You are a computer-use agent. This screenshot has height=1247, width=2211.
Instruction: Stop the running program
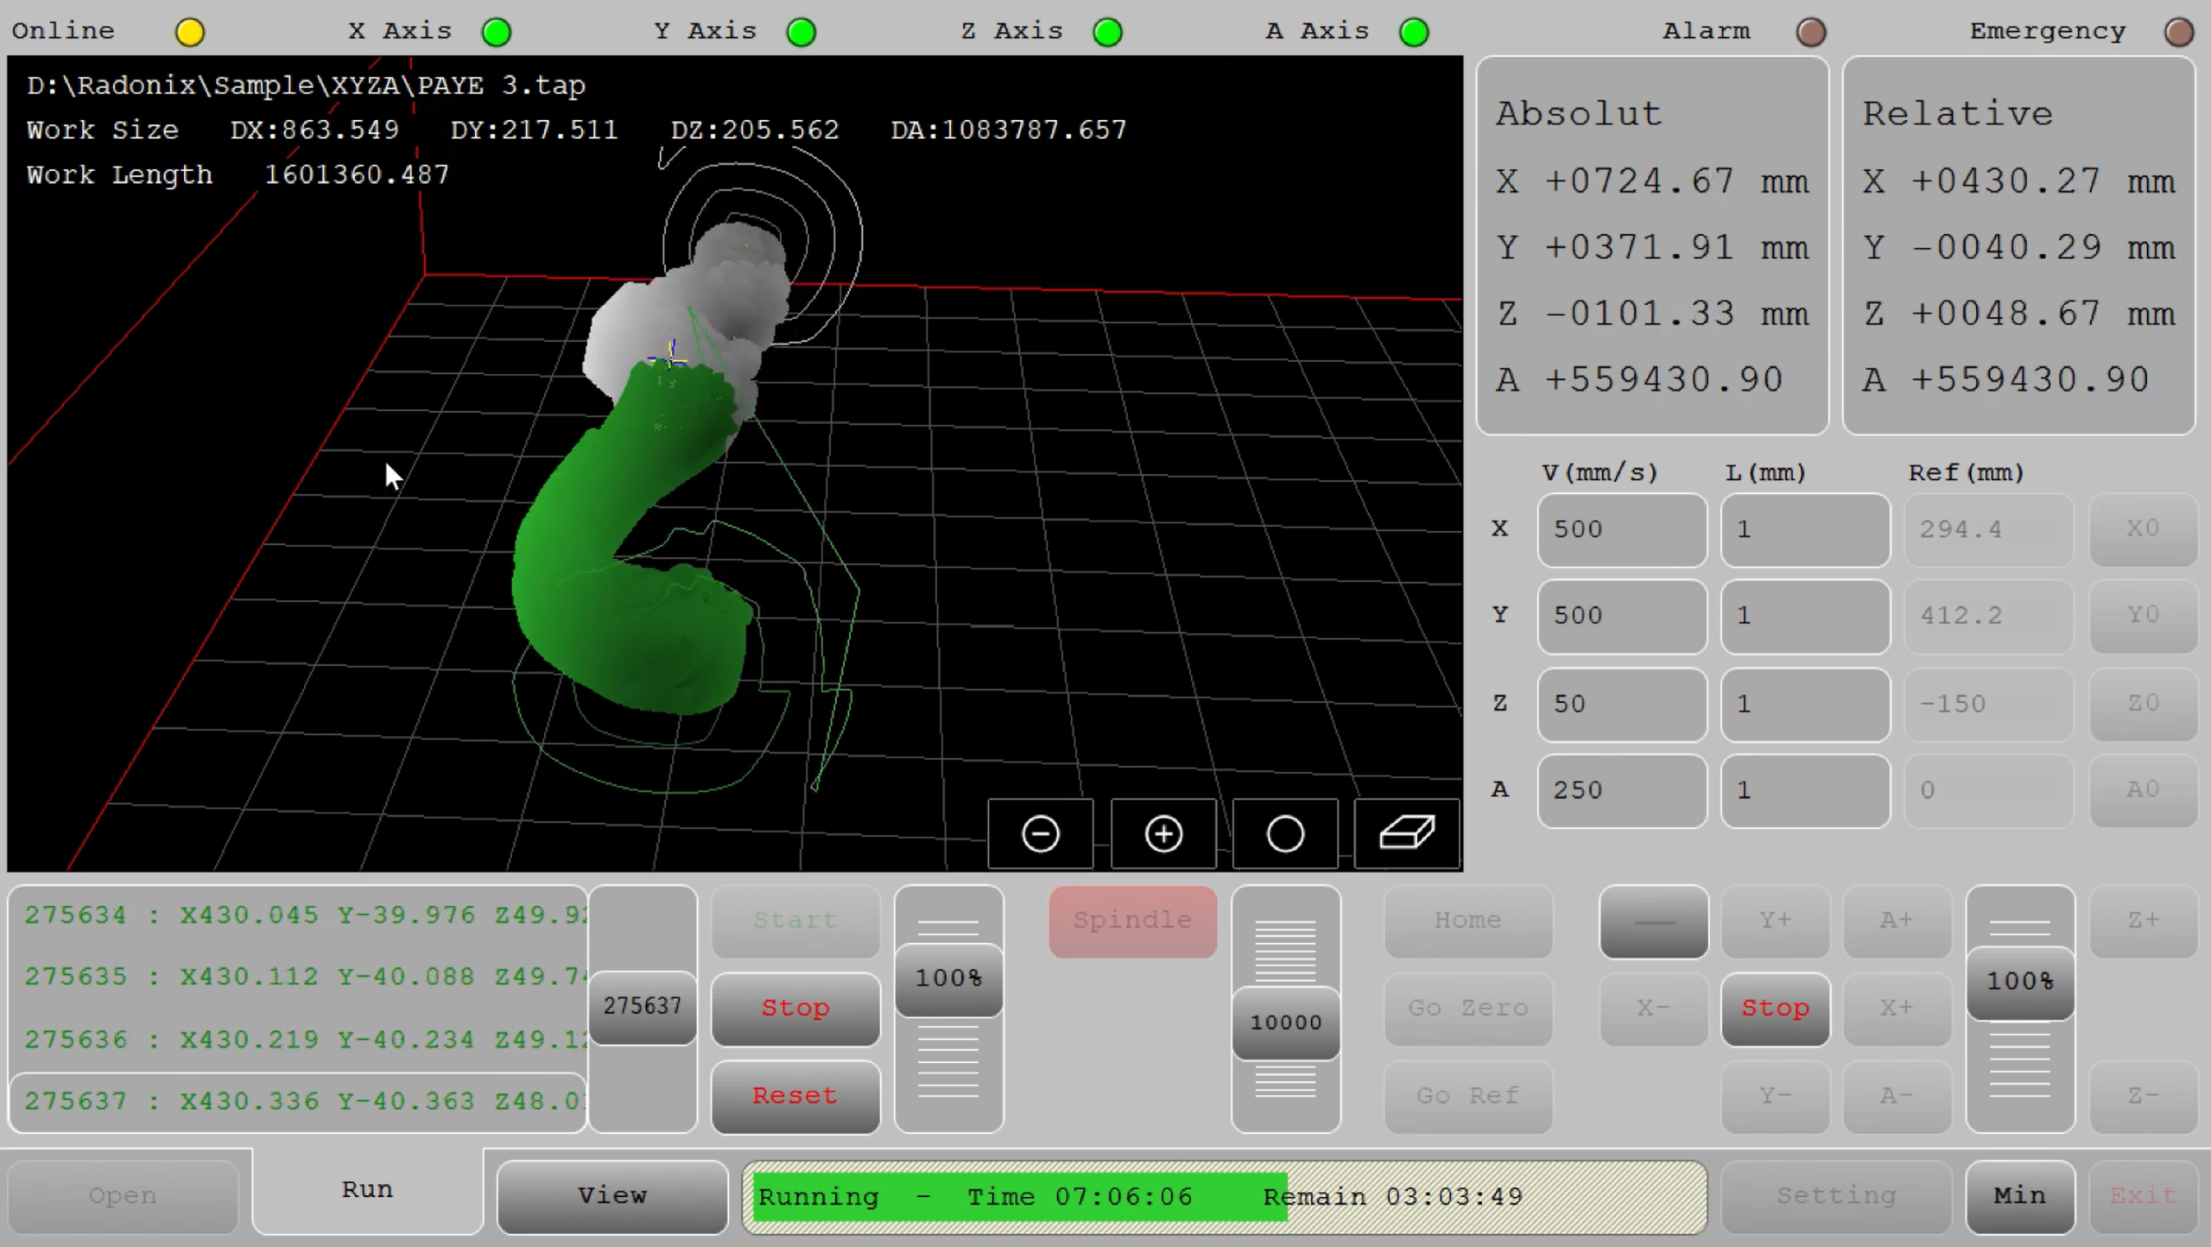795,1008
